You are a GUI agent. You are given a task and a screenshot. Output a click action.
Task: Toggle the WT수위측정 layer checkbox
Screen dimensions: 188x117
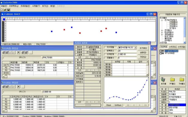point(161,53)
